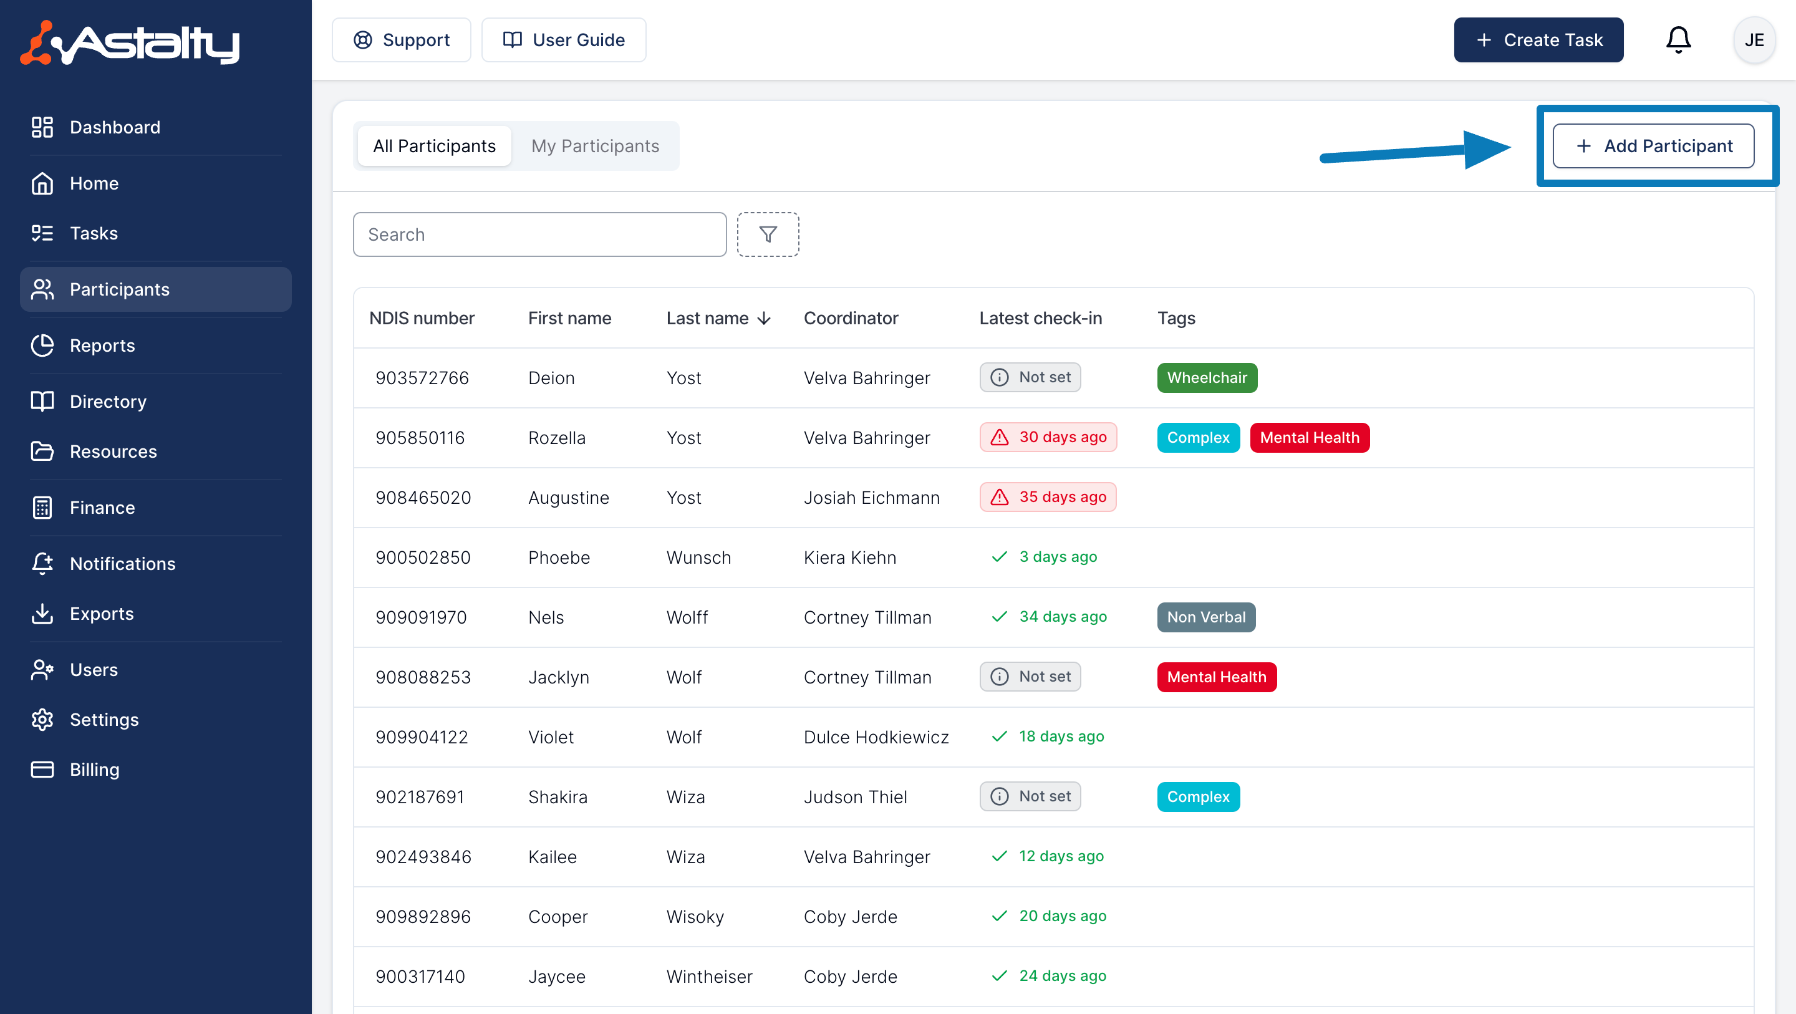Screen dimensions: 1796x1014
Task: Click coordinator Dulce Hodkiewicz
Action: (x=876, y=737)
